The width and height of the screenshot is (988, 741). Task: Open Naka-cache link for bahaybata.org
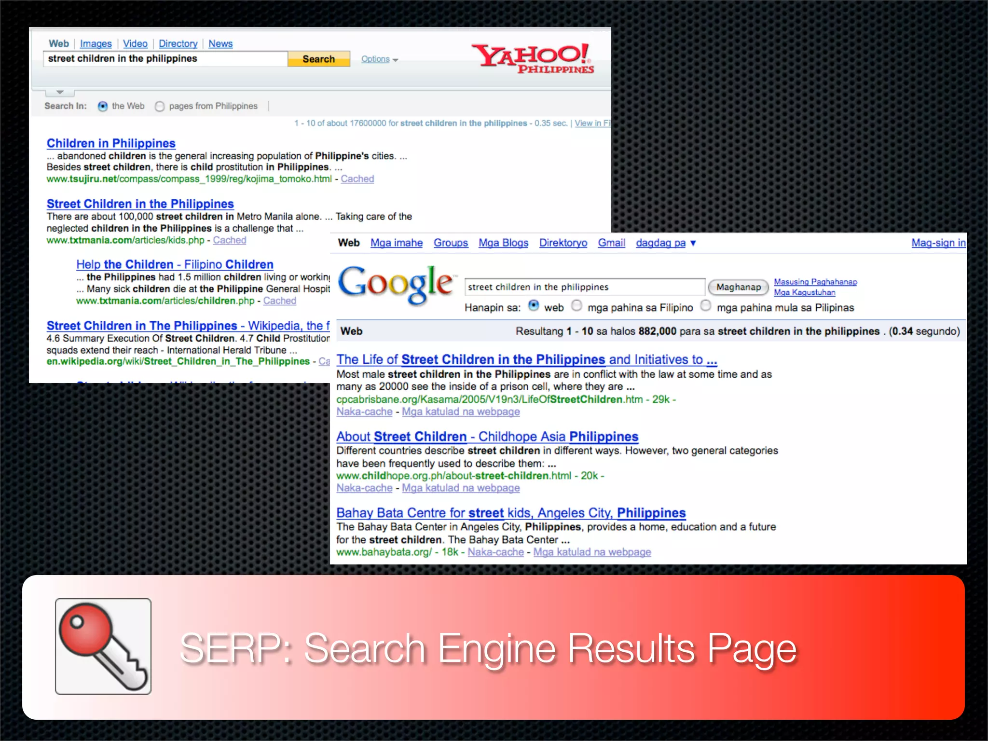pos(495,552)
